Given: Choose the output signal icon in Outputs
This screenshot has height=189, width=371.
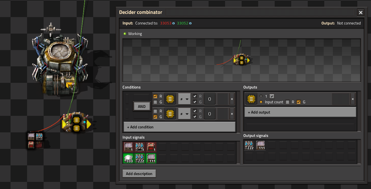Looking at the screenshot, I should pos(251,99).
